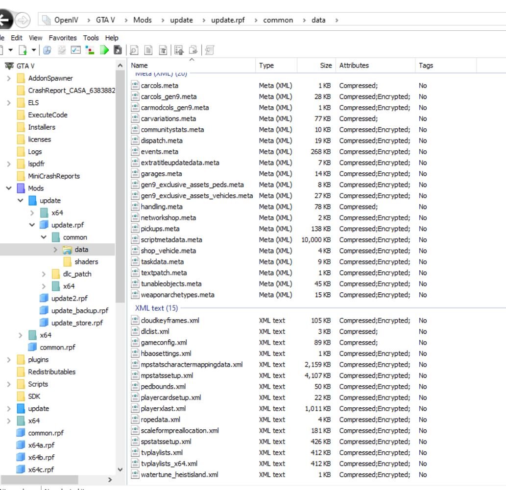Navigate to Mods in breadcrumb path
Screen dimensions: 506x490
[x=143, y=20]
